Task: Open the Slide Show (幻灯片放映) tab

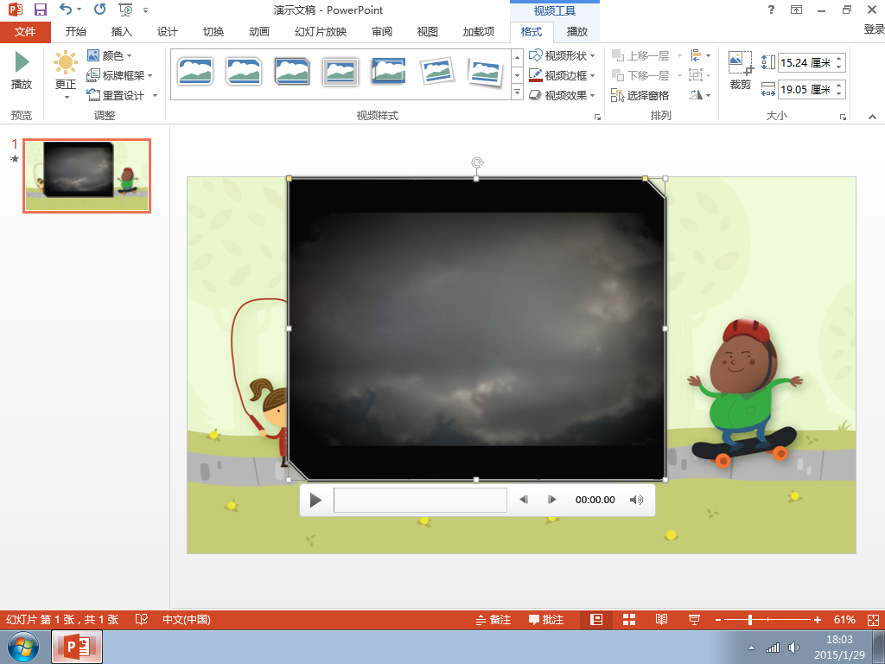Action: point(321,32)
